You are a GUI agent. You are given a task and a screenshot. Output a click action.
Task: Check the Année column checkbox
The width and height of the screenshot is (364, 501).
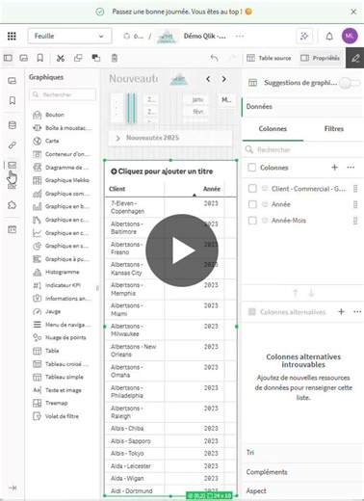tap(252, 204)
